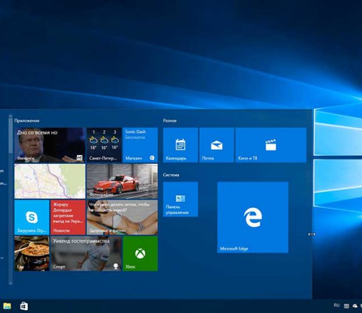The width and height of the screenshot is (362, 313).
Task: Expand the chevron in the left list
Action: pos(2,258)
